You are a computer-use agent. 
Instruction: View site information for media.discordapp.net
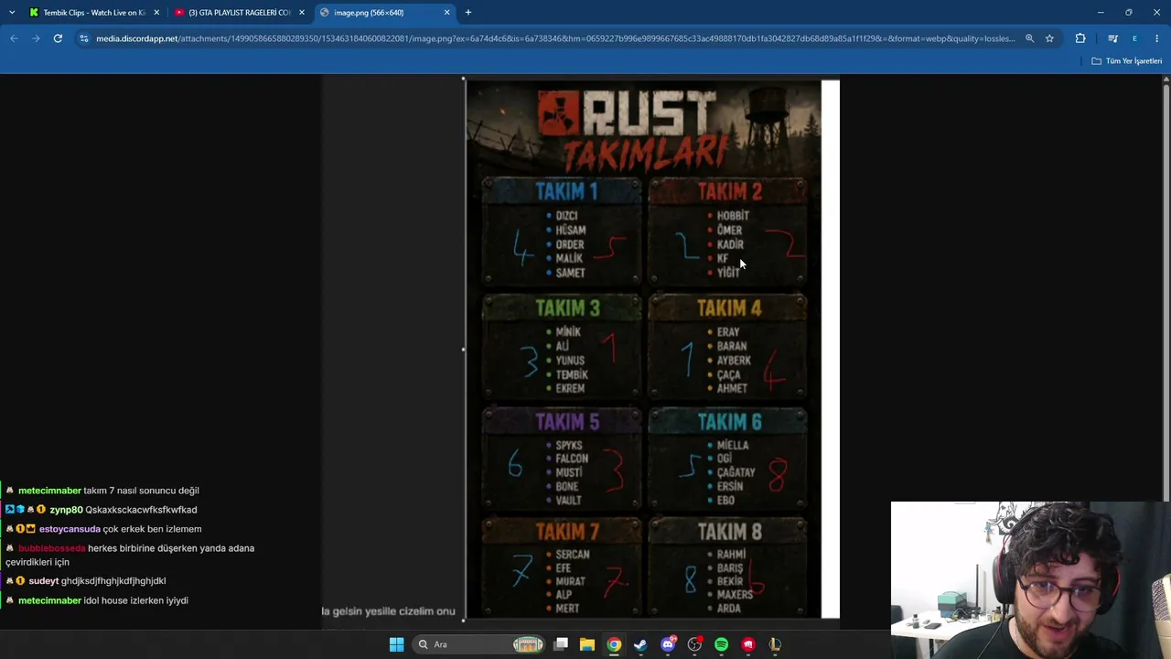[x=84, y=38]
